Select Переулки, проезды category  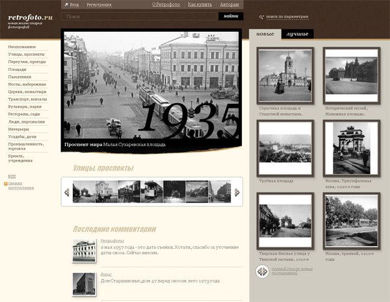pyautogui.click(x=27, y=62)
